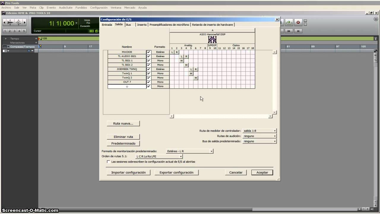Click the Eliminar ruta button
This screenshot has height=214, width=380.
point(123,137)
